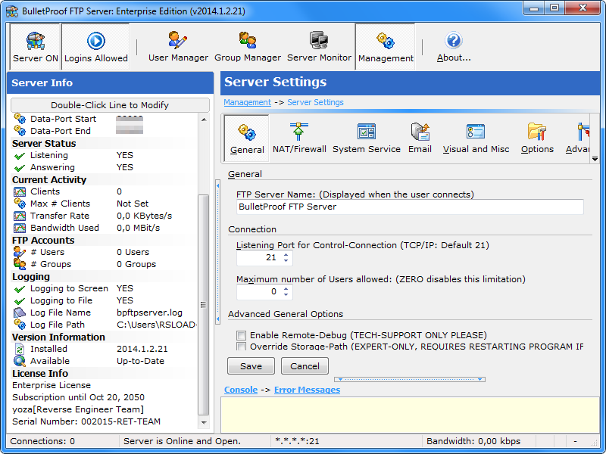Open the Management section
Viewport: 606px width, 454px height.
point(386,47)
